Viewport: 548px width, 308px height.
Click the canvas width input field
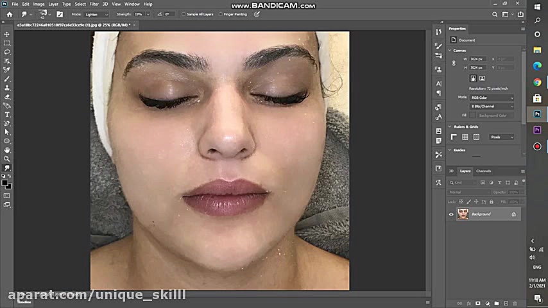pos(477,59)
